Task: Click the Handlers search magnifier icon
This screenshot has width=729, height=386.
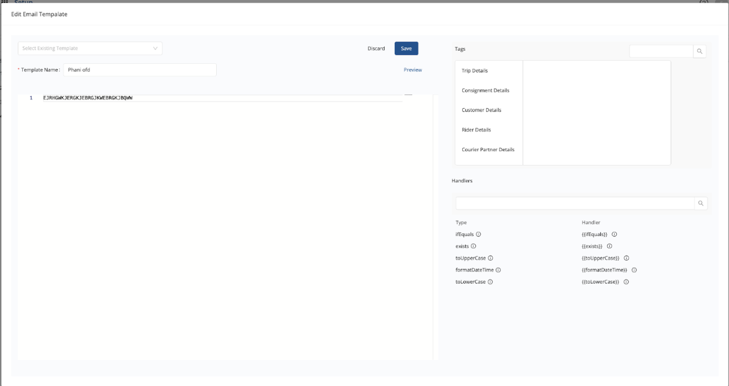Action: click(x=700, y=203)
